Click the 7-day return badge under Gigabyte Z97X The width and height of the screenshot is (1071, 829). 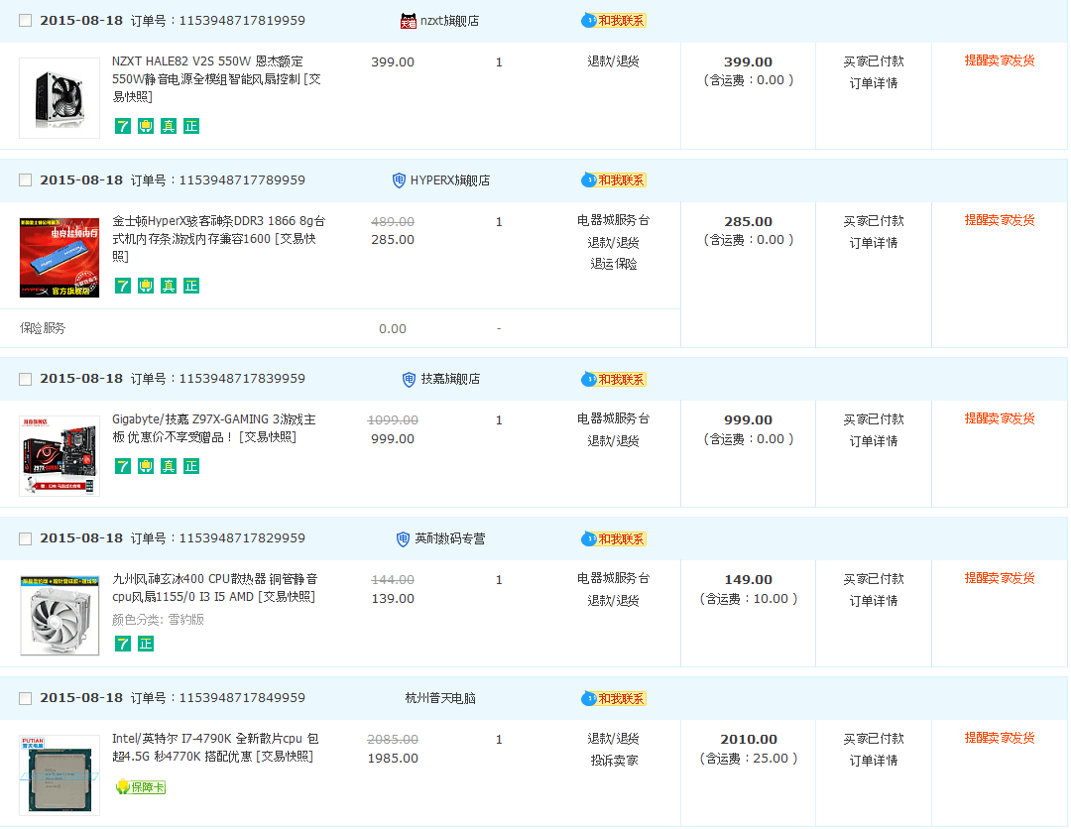123,466
